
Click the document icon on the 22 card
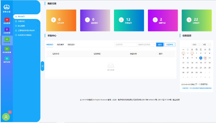189,20
